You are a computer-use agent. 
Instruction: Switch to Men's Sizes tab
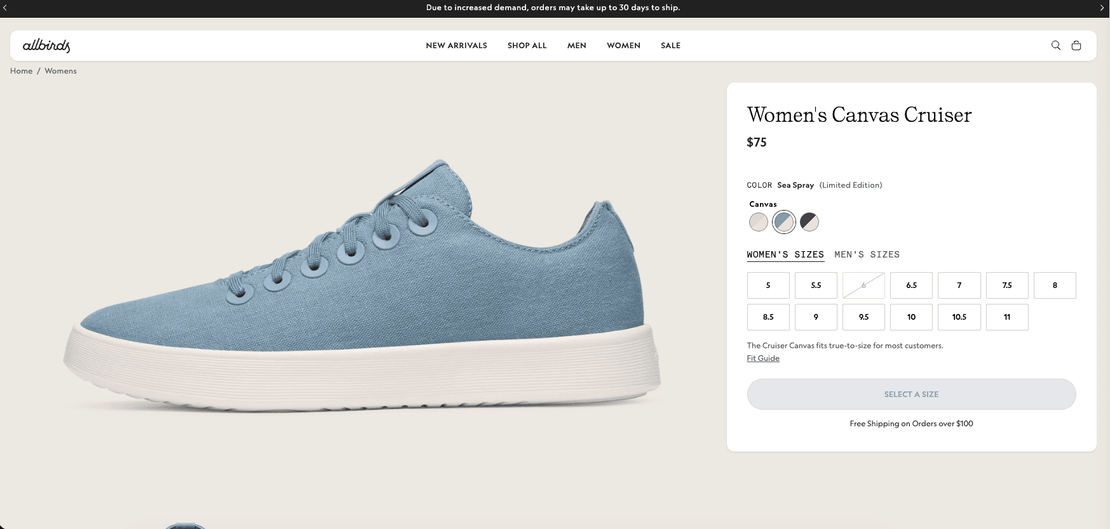coord(867,254)
